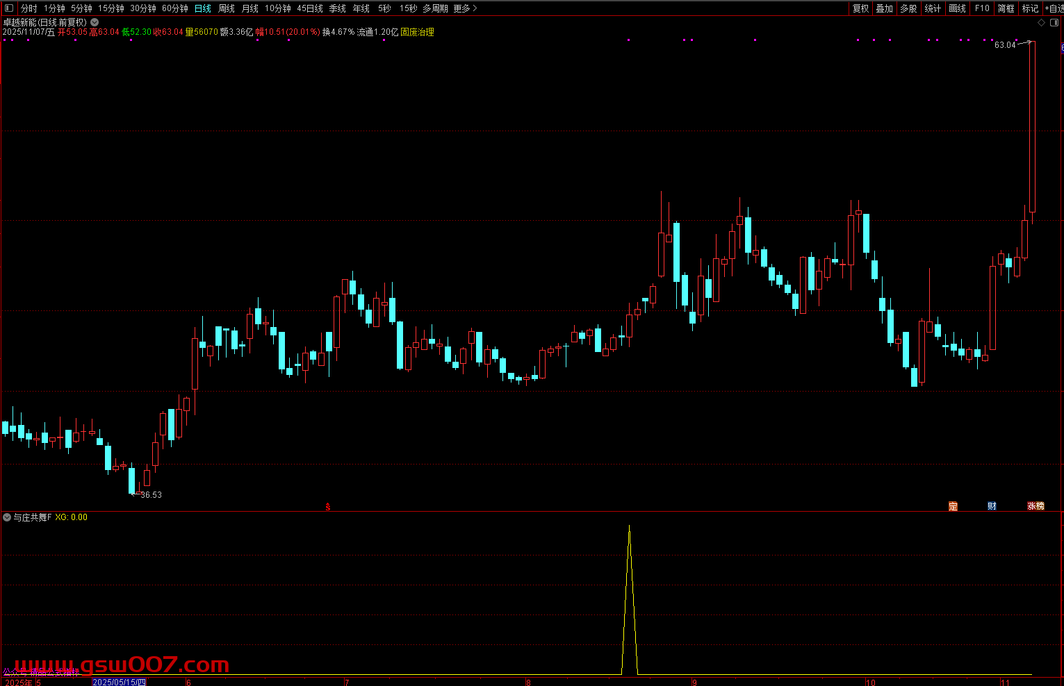Select the 60分钟 period tab
1064x686 pixels.
[174, 8]
